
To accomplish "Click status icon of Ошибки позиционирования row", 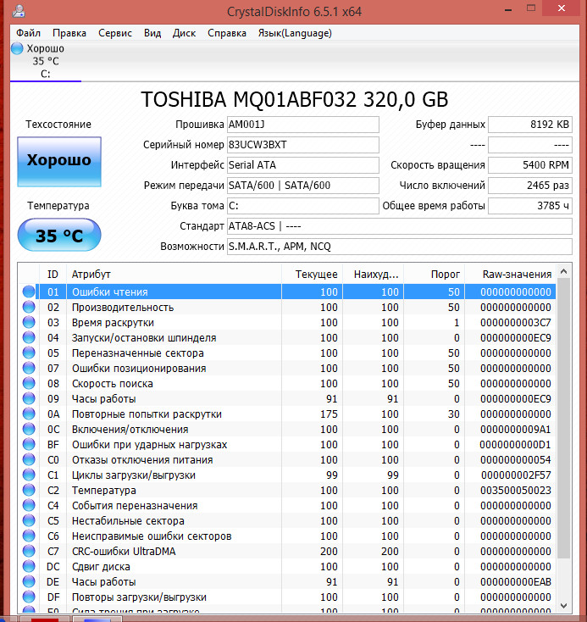I will click(x=29, y=368).
